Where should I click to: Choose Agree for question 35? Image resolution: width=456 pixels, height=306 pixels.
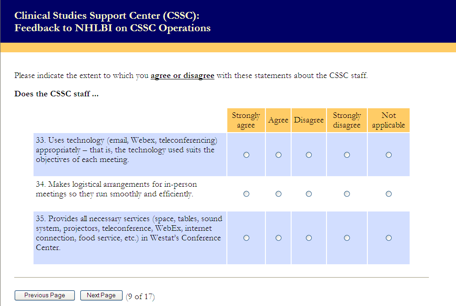(278, 238)
